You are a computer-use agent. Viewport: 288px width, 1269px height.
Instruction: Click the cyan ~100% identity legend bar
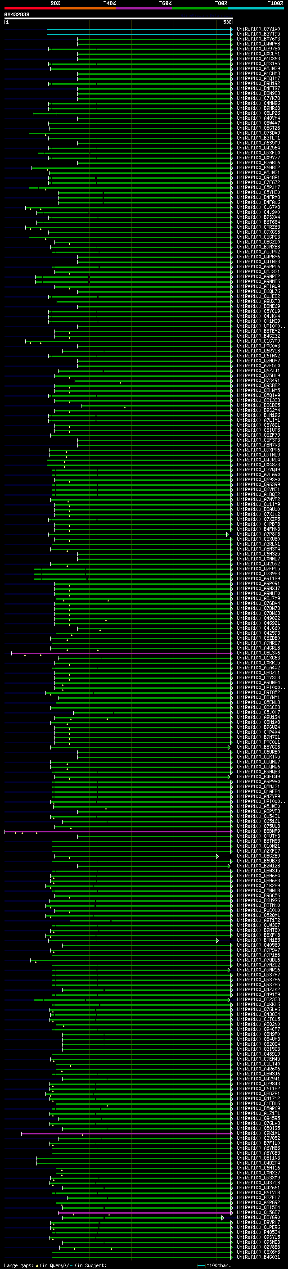(256, 9)
